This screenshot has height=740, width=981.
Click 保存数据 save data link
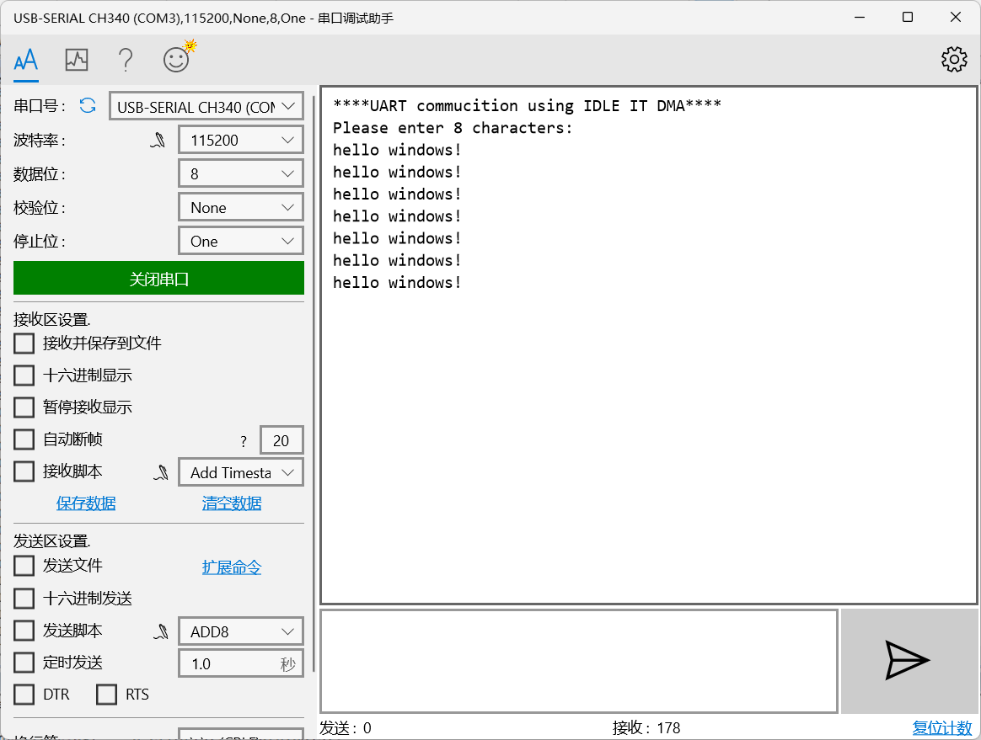(x=86, y=503)
